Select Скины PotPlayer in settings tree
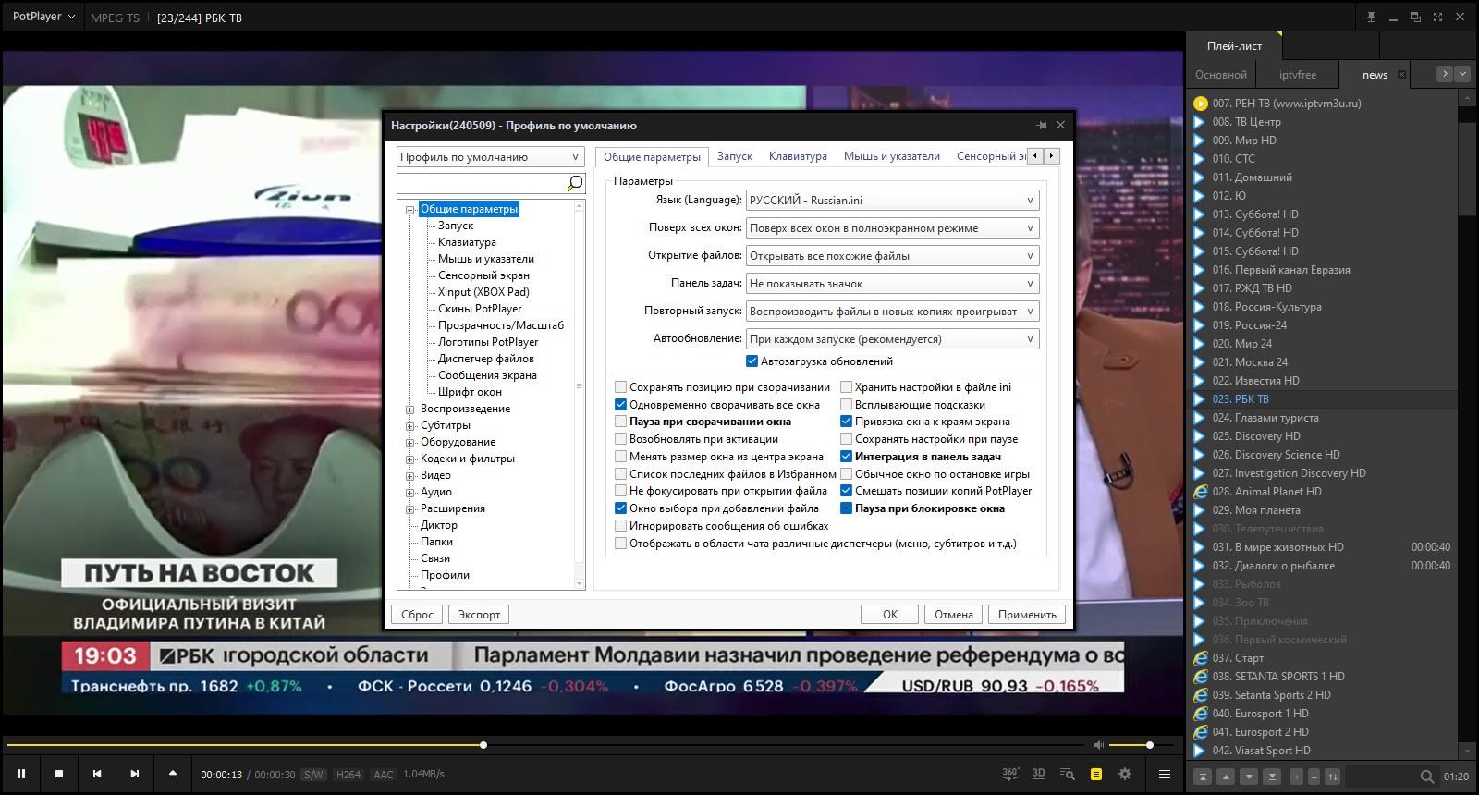 (x=480, y=309)
